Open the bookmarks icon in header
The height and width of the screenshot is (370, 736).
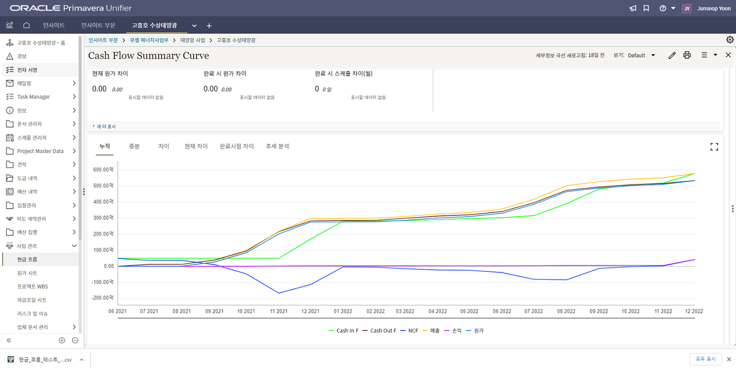click(x=646, y=8)
